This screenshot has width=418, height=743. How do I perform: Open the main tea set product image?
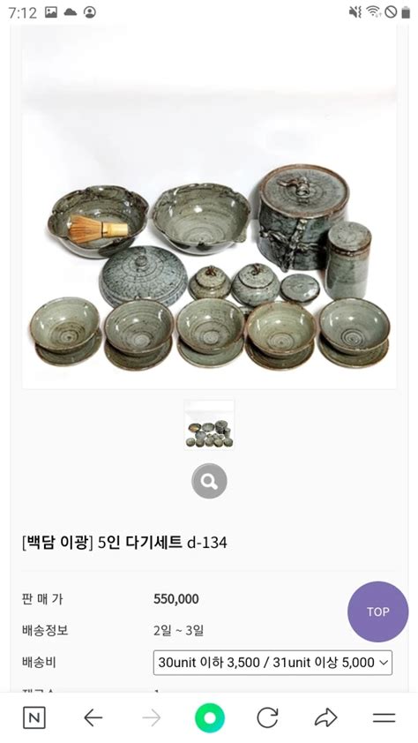(x=209, y=207)
